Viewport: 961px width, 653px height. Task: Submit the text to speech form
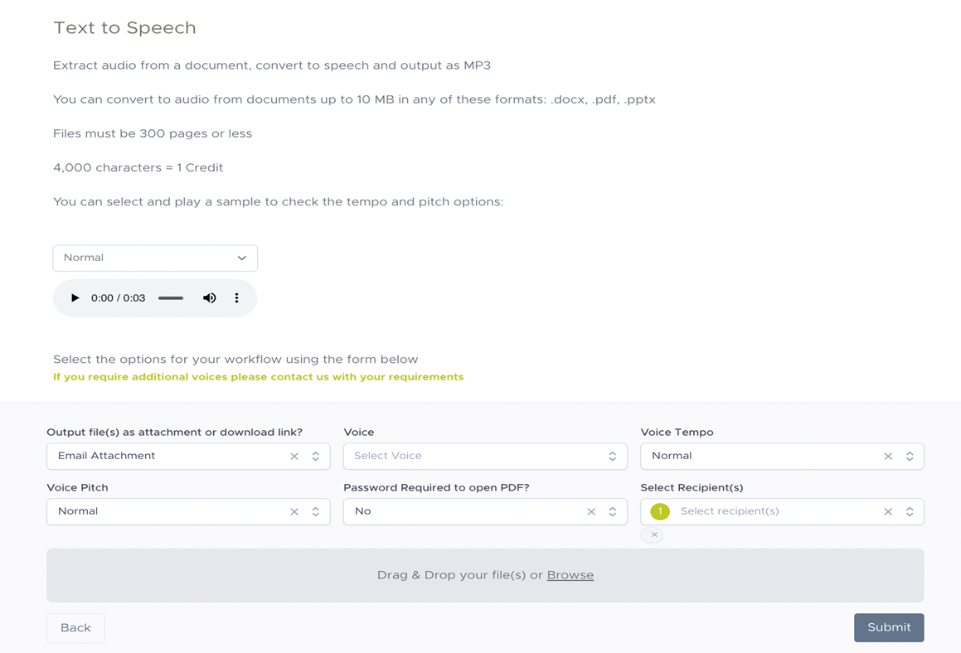point(888,628)
